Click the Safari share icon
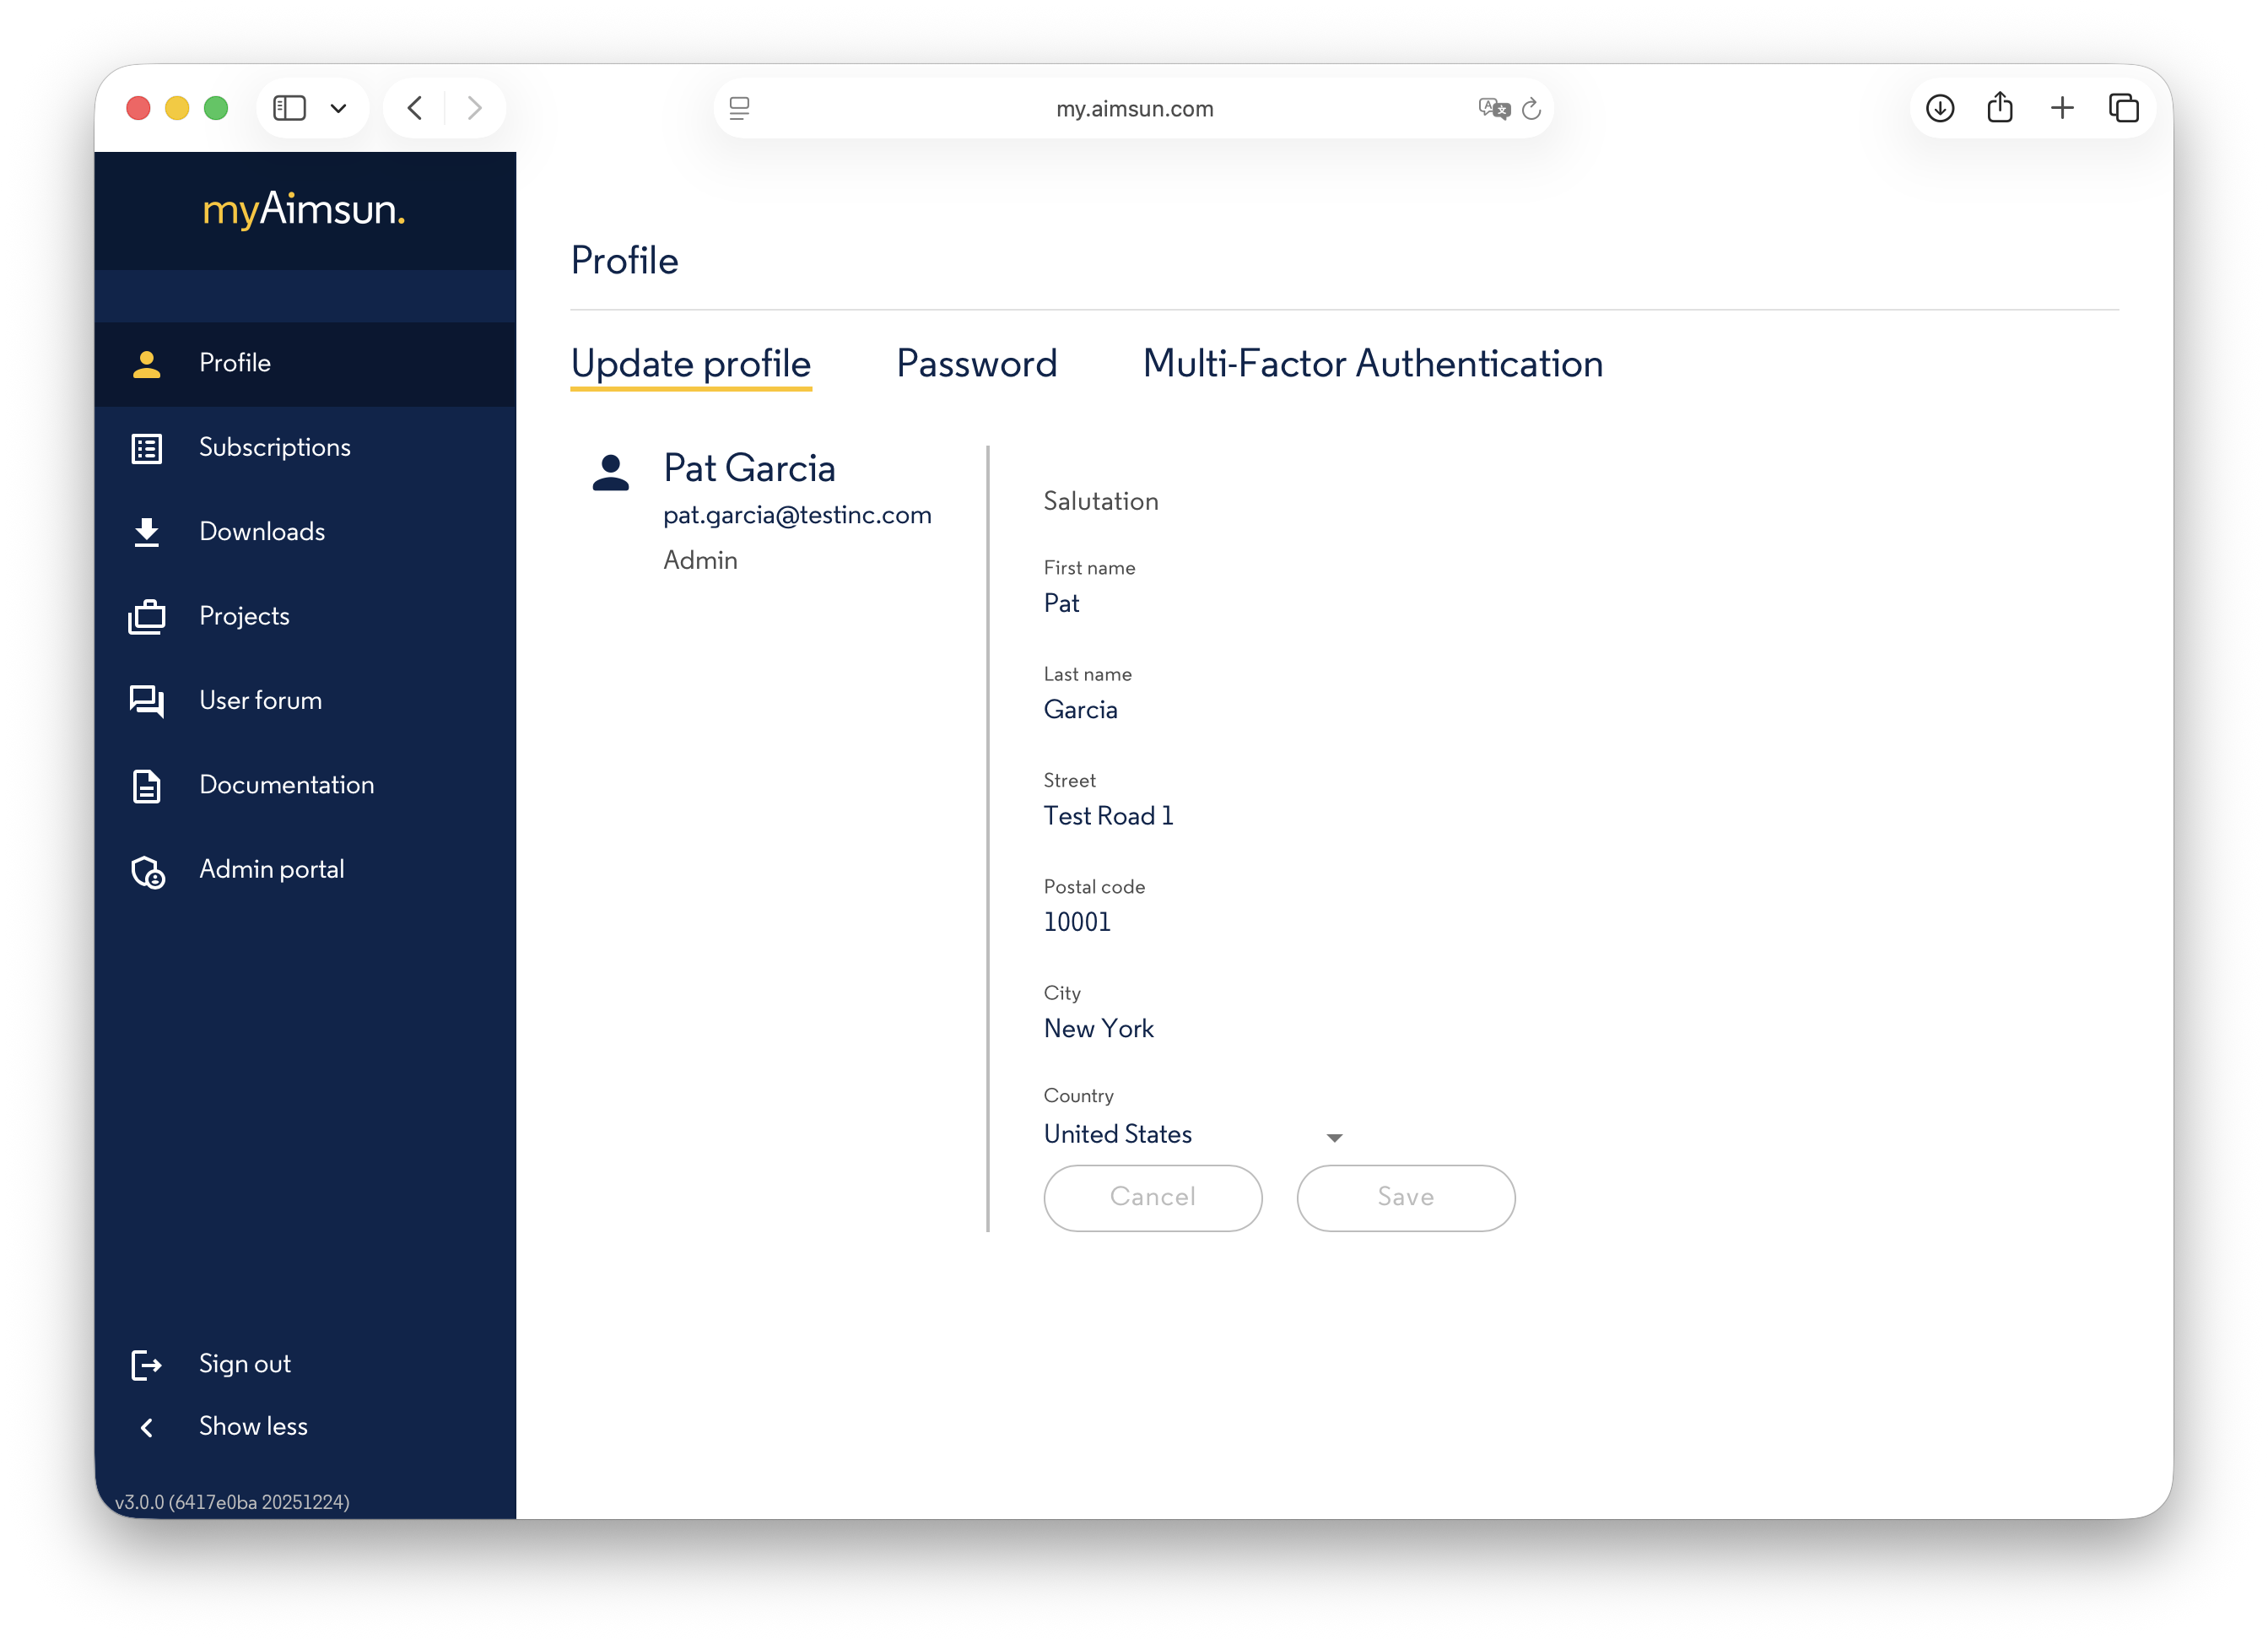The width and height of the screenshot is (2268, 1644). (2000, 108)
